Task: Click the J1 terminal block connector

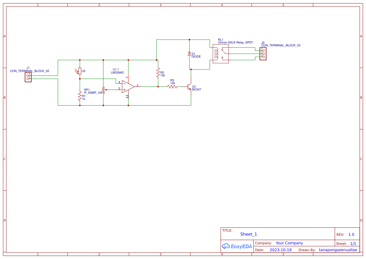Action: coord(28,77)
